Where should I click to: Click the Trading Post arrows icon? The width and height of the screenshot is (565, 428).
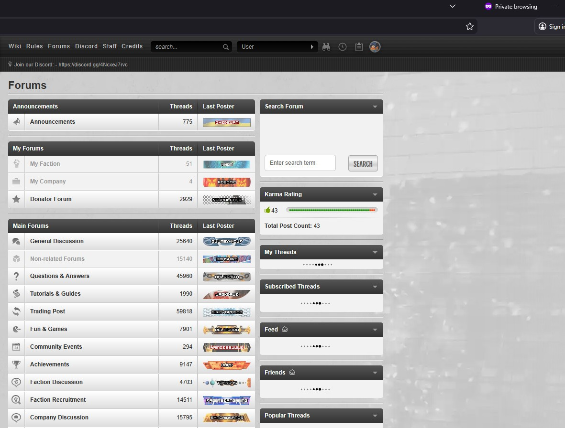point(16,311)
